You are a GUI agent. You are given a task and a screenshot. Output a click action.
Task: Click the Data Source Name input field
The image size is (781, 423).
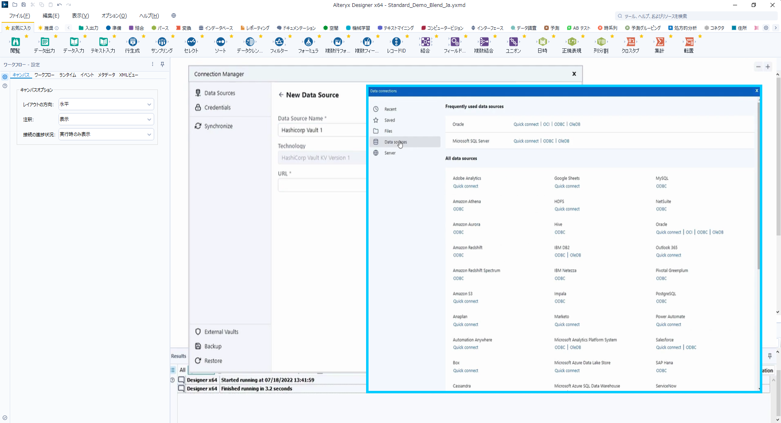(322, 130)
